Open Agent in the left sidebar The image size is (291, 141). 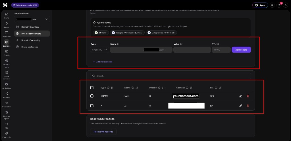tap(7, 25)
